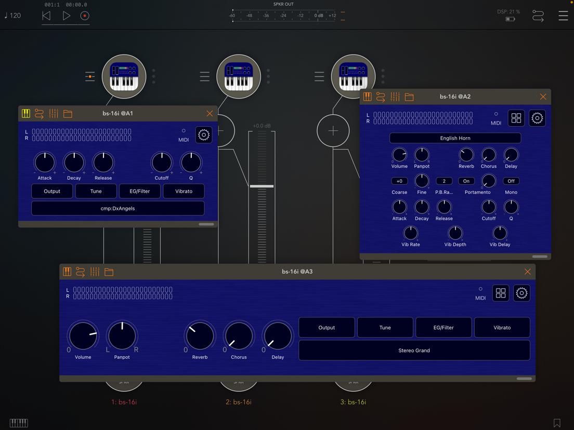
Task: Click the record button in transport
Action: click(85, 16)
